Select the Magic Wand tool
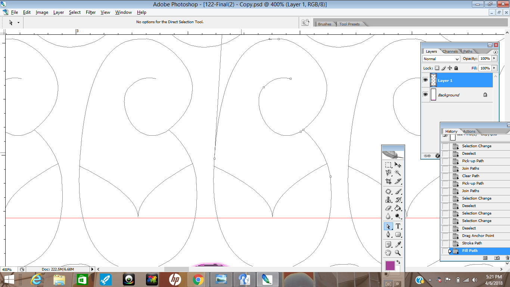 click(398, 173)
